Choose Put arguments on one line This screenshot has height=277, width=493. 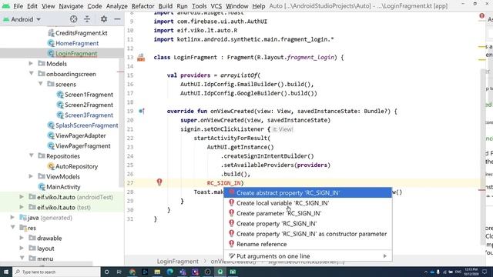pos(308,256)
